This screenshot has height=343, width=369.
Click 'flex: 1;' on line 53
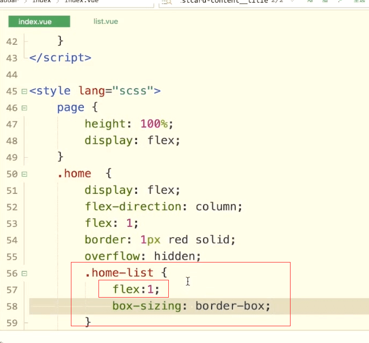pyautogui.click(x=111, y=223)
